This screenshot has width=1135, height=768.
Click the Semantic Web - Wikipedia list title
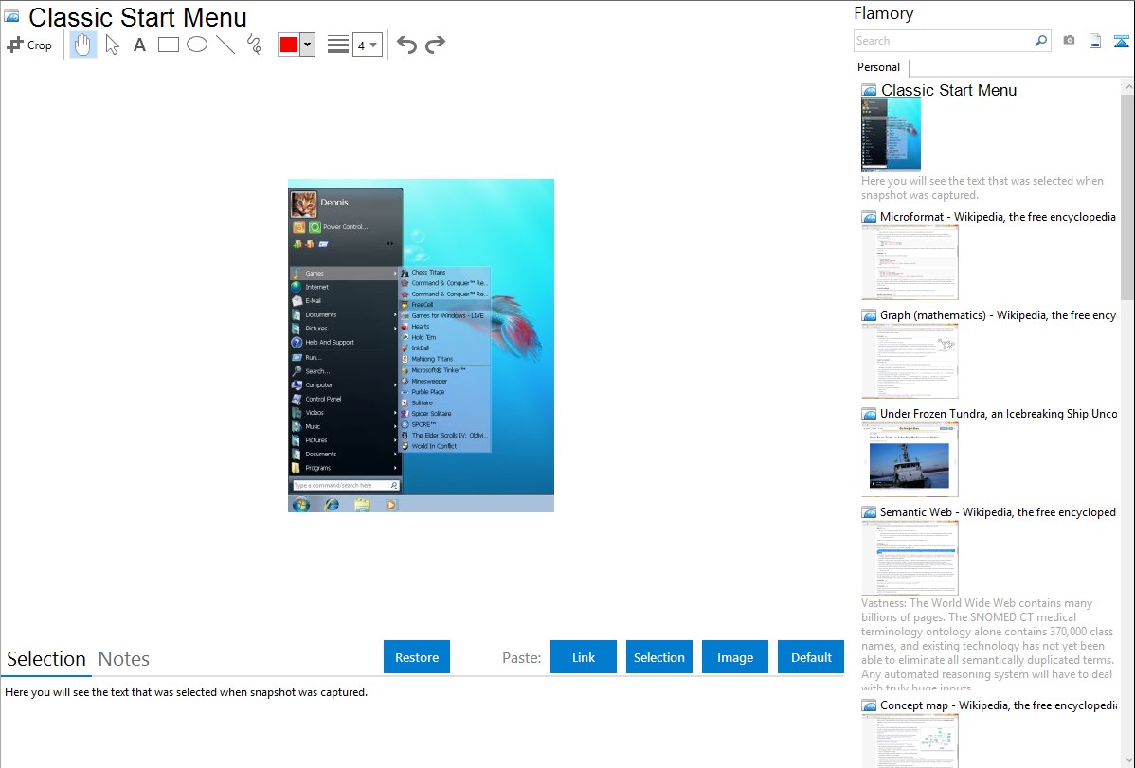(998, 511)
